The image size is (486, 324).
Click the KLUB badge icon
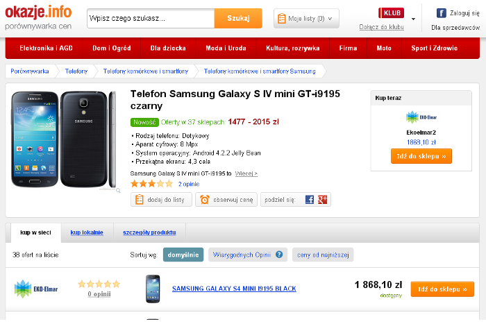point(391,13)
